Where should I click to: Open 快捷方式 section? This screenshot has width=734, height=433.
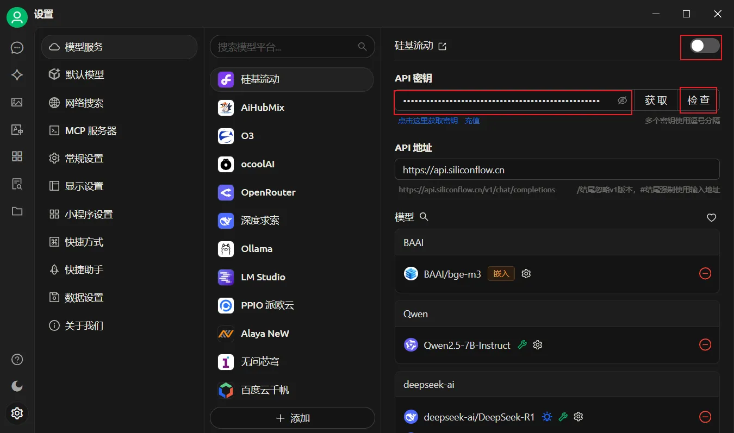click(119, 242)
